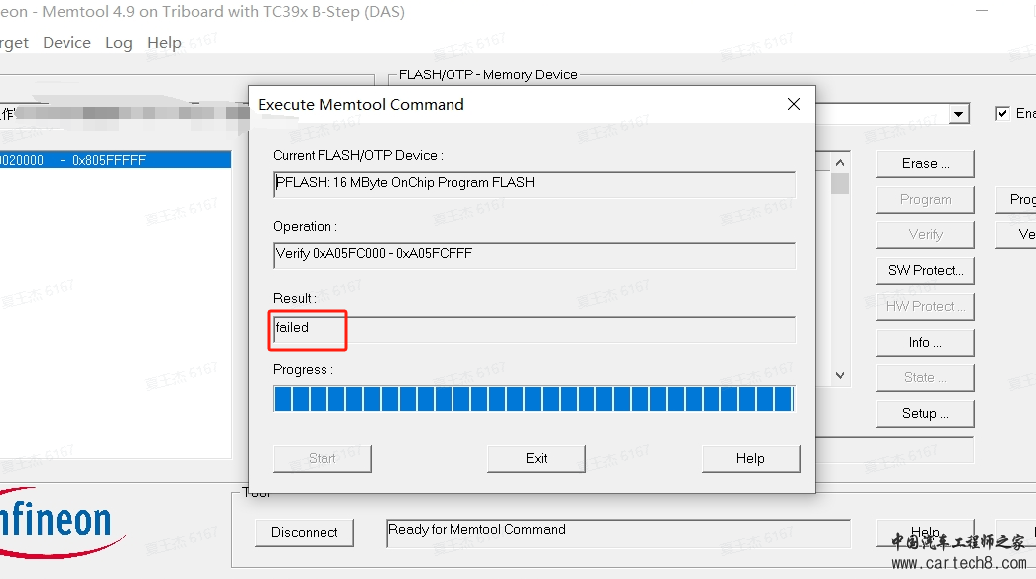1036x579 pixels.
Task: Open the Setup... dialog
Action: tap(925, 413)
